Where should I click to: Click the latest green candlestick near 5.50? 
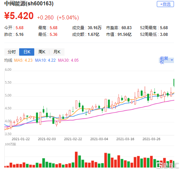click(x=174, y=83)
